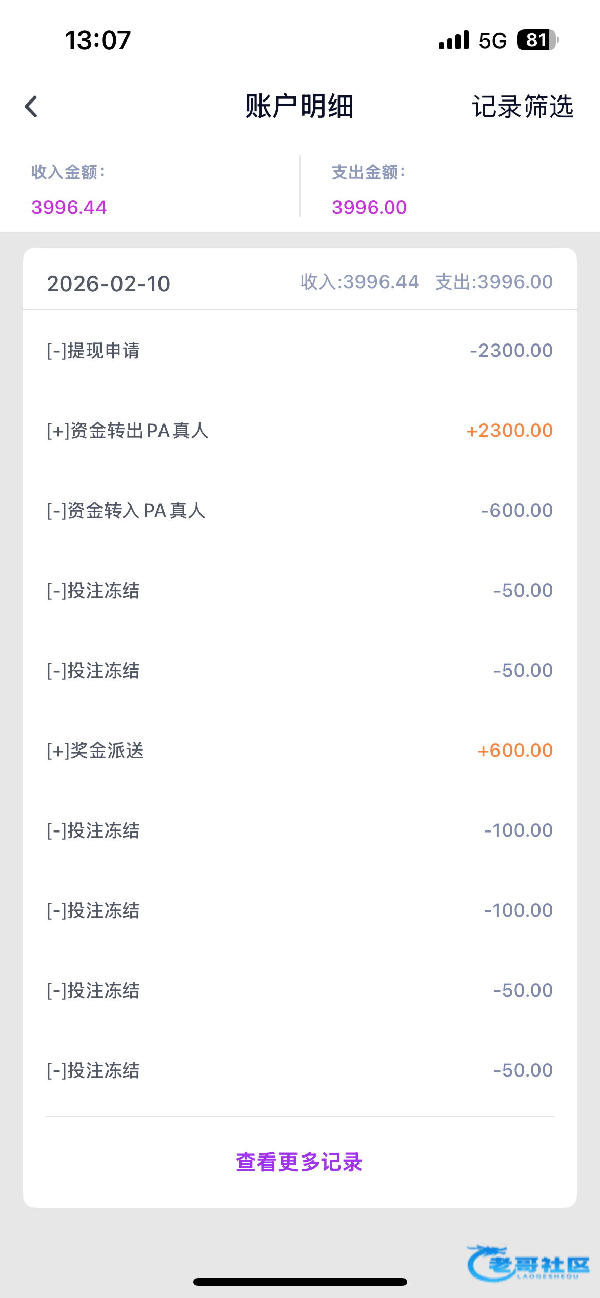
Task: Tap the 13:07 status bar clock
Action: click(97, 40)
